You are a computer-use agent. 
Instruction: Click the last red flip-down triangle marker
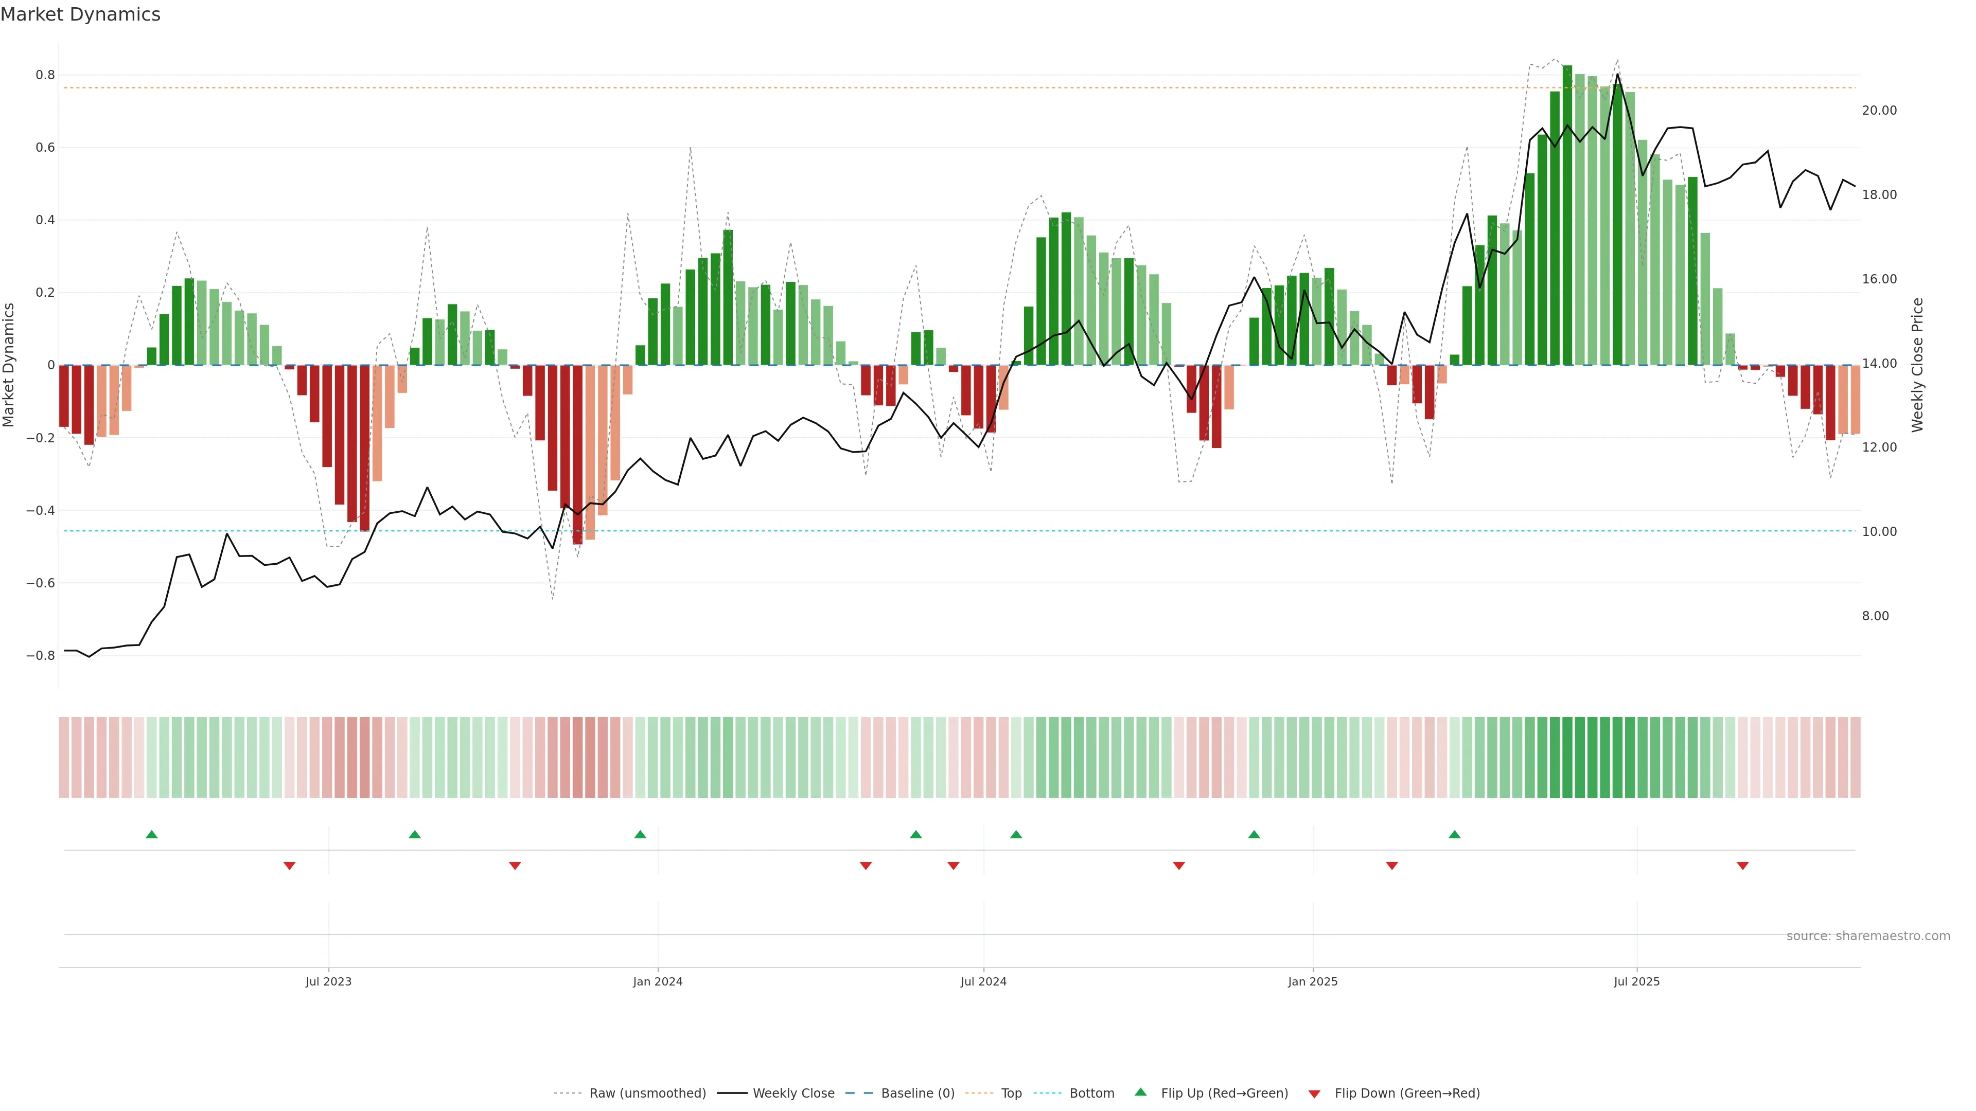click(x=1742, y=866)
